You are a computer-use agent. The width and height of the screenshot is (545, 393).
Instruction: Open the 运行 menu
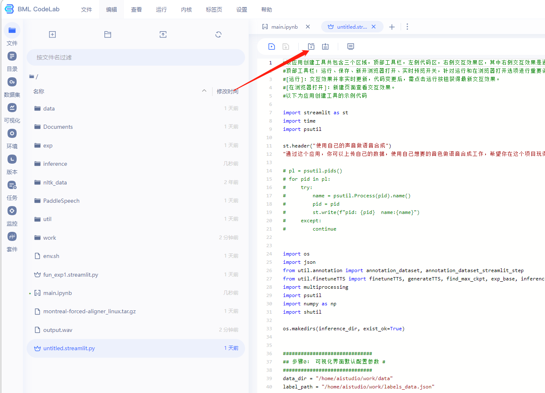pos(161,10)
